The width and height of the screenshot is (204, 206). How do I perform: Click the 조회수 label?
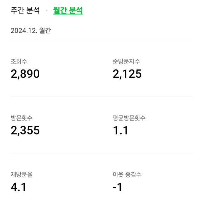(19, 62)
